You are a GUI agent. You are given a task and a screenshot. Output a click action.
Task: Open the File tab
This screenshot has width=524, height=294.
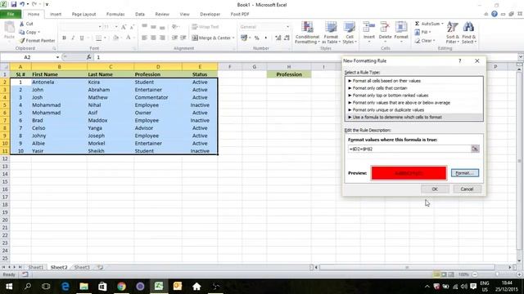click(11, 14)
